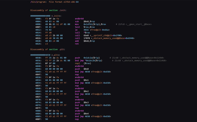Click the operand "*0x1dc2b(%rip)"

point(94,61)
